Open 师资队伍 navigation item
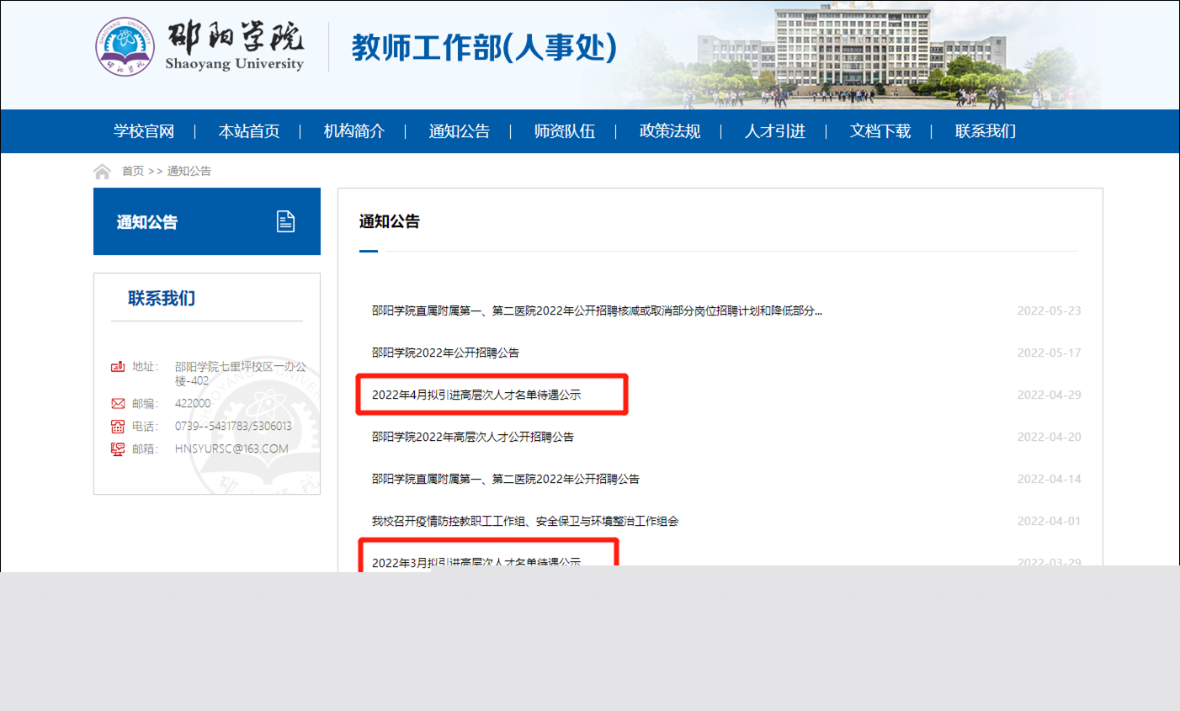The image size is (1180, 711). 564,131
